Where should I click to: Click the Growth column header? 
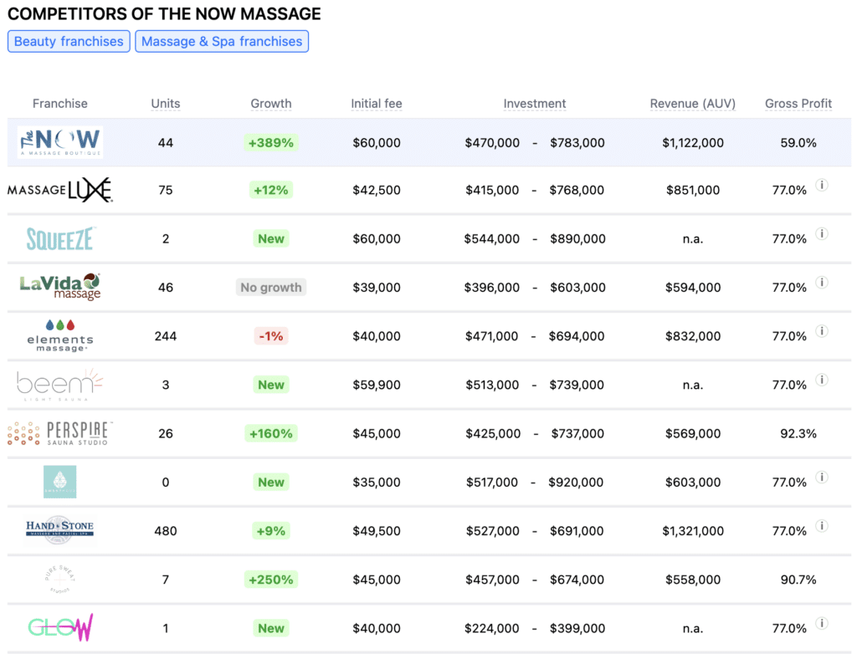[271, 104]
